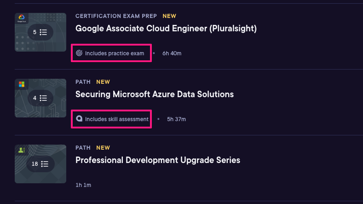Click the Microsoft logo icon
This screenshot has width=363, height=204.
(x=21, y=84)
